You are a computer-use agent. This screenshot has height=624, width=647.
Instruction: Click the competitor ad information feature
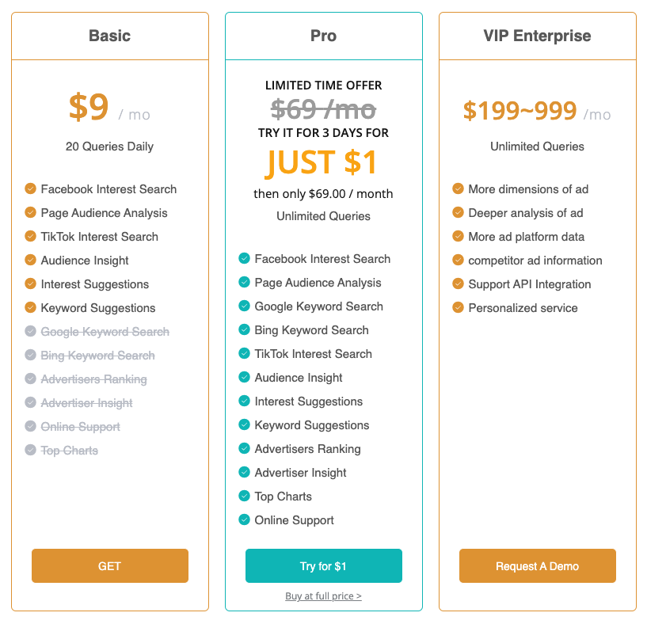click(535, 261)
